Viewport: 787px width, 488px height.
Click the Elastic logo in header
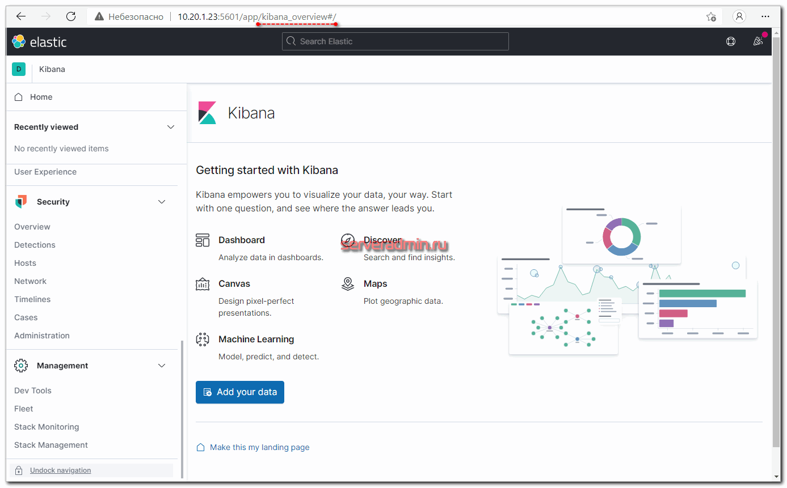[39, 41]
